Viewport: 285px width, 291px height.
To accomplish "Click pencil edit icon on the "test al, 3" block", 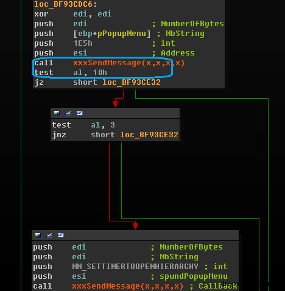I will (68, 113).
